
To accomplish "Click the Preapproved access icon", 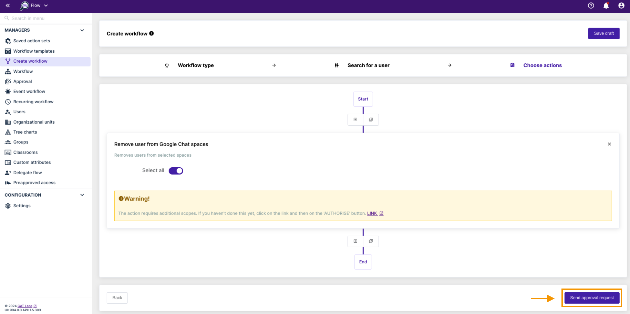I will coord(8,183).
